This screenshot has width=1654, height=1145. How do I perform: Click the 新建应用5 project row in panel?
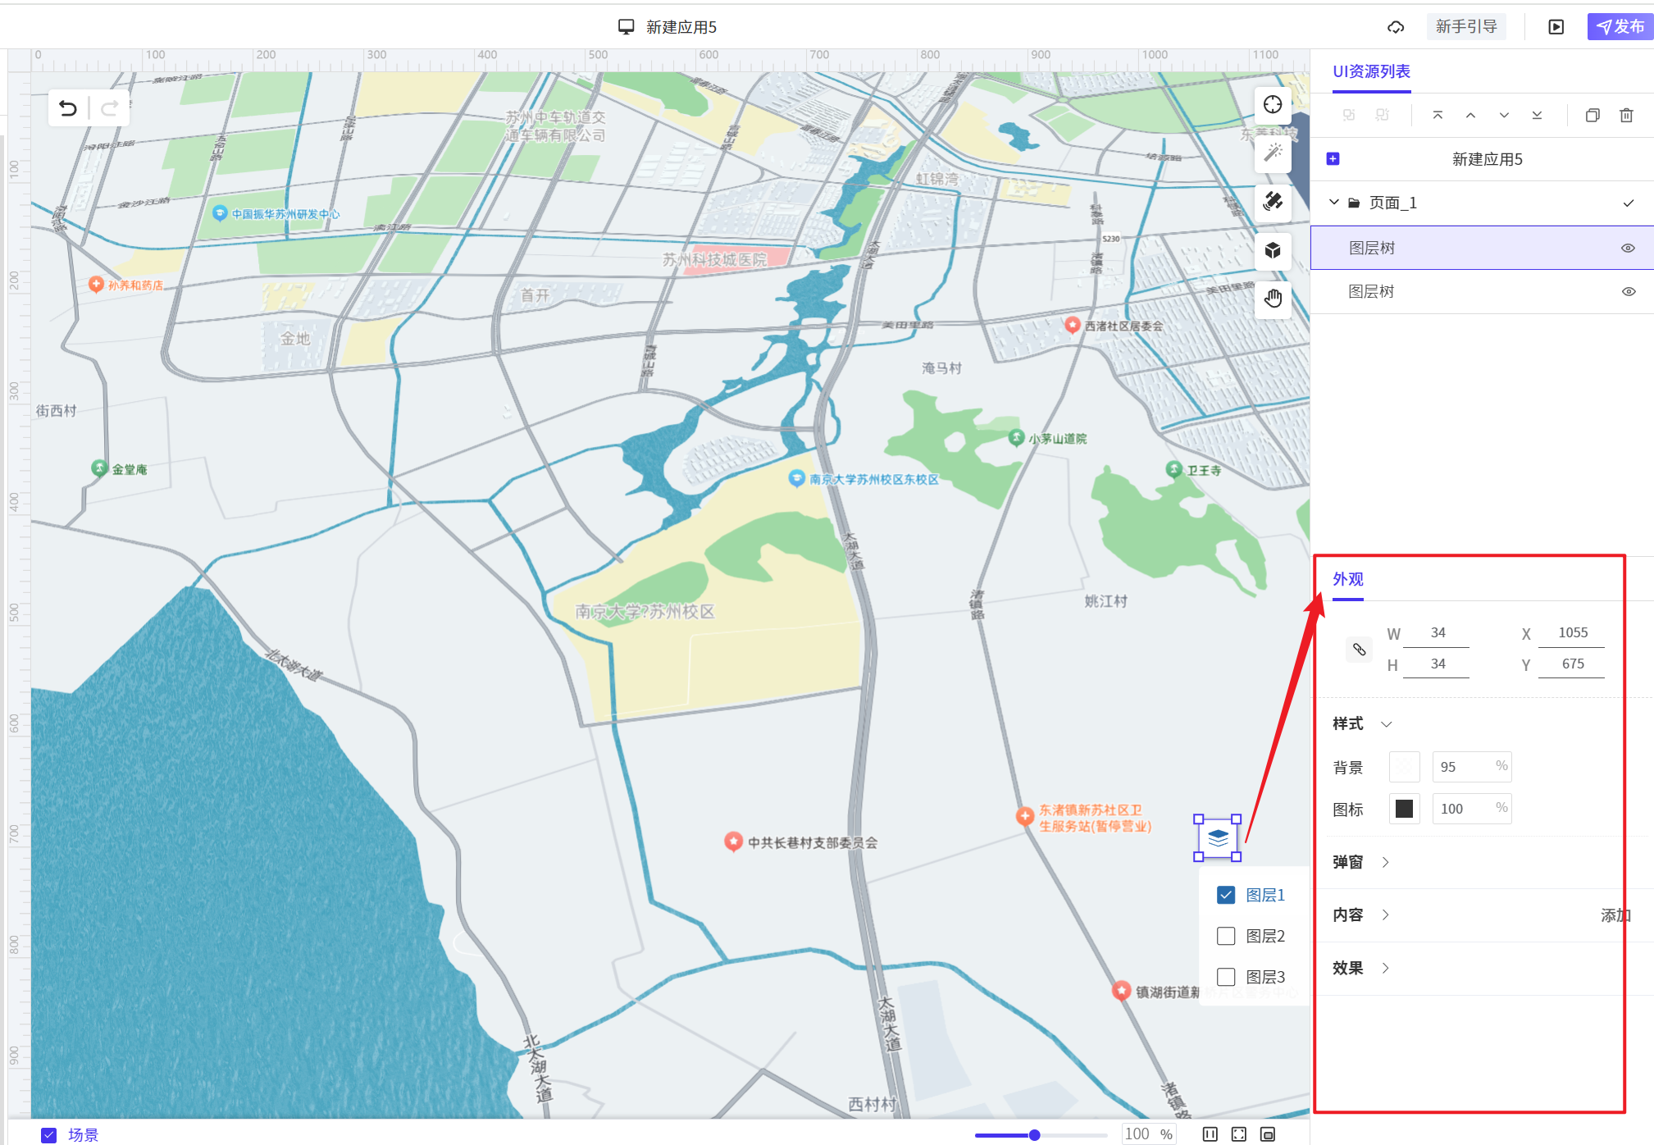(x=1482, y=159)
